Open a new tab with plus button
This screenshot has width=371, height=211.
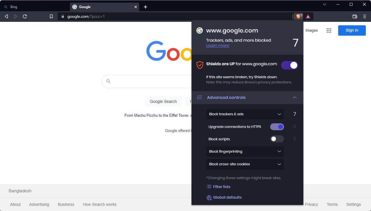(145, 7)
